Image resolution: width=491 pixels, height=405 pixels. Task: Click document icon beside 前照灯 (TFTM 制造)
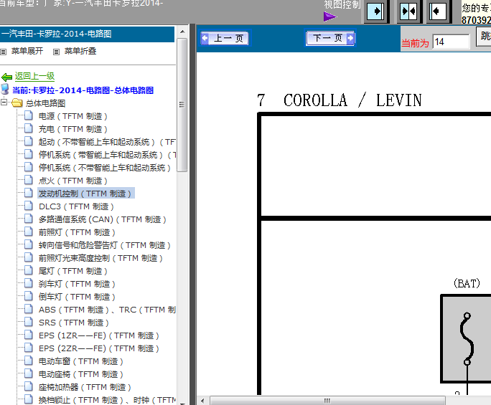(29, 232)
